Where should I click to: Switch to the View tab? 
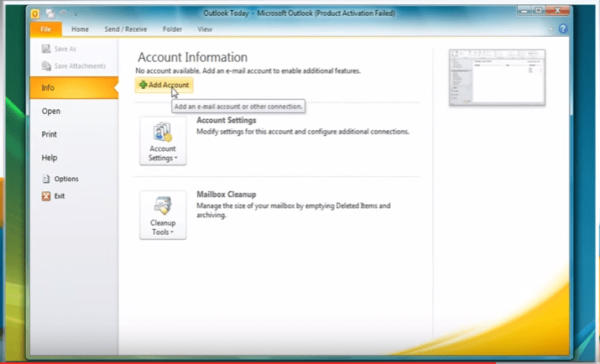pyautogui.click(x=205, y=29)
